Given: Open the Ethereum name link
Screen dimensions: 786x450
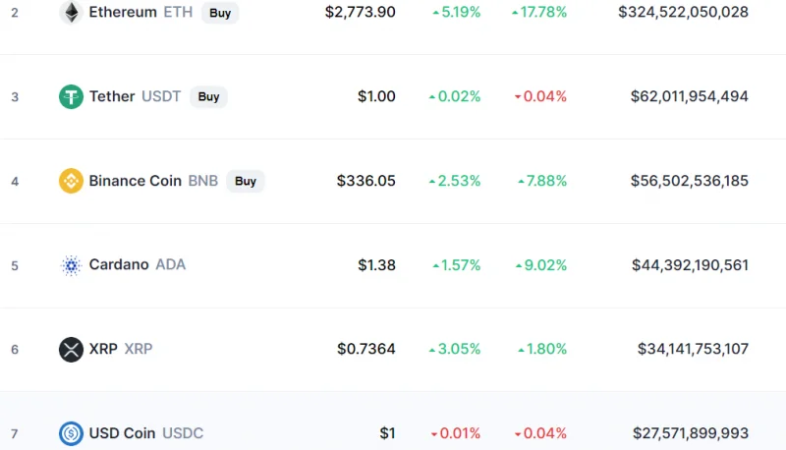Looking at the screenshot, I should point(123,13).
